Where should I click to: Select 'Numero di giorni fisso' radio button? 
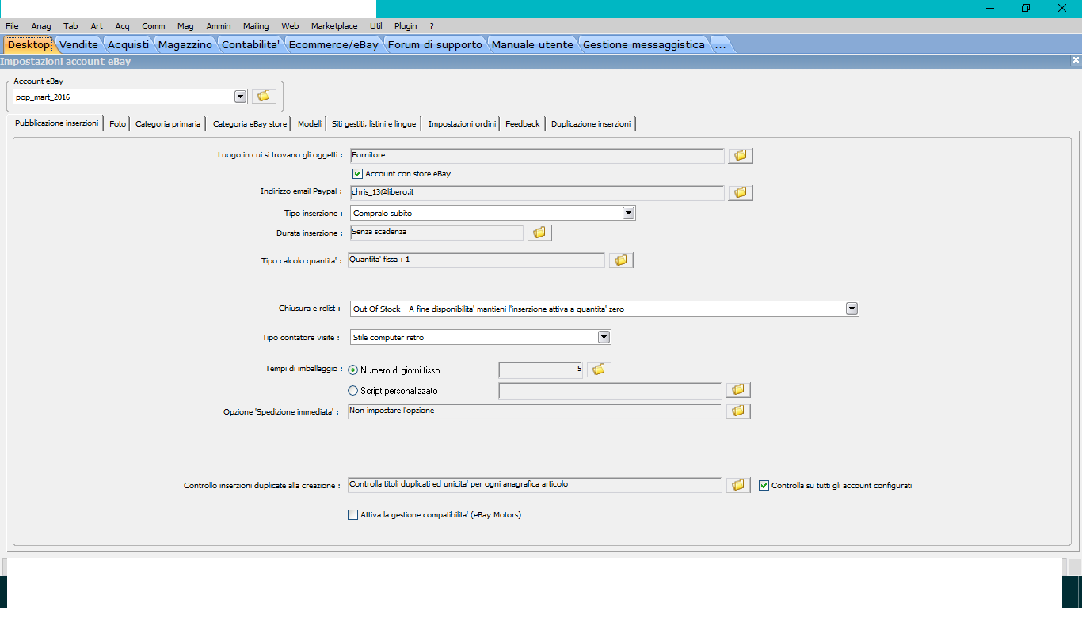pos(353,370)
